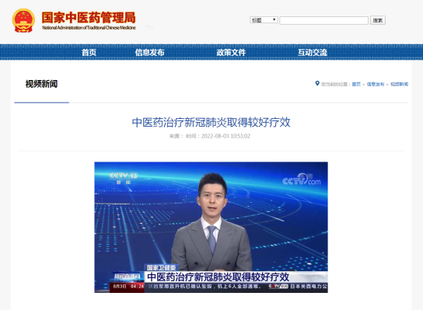Click the location pin icon in breadcrumb
Image resolution: width=423 pixels, height=310 pixels.
pyautogui.click(x=317, y=84)
